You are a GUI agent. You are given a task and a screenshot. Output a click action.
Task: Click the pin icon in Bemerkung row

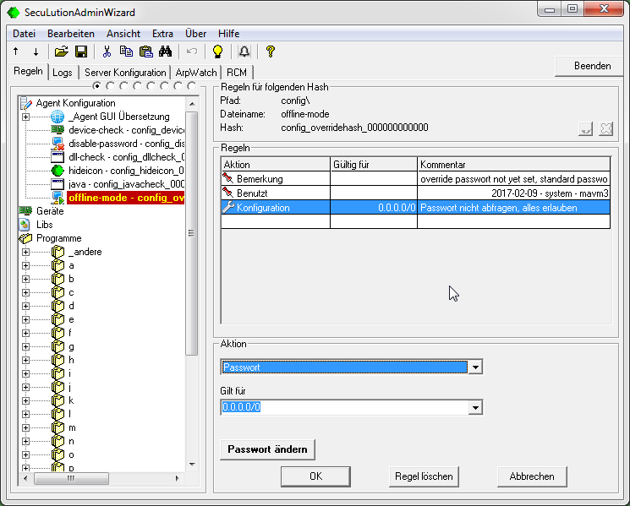click(x=227, y=177)
